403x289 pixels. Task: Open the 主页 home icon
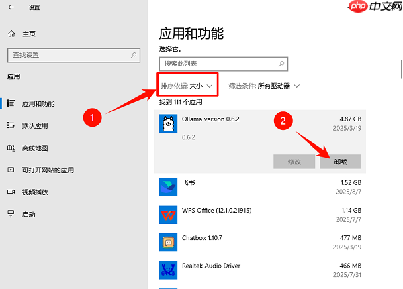coord(11,34)
